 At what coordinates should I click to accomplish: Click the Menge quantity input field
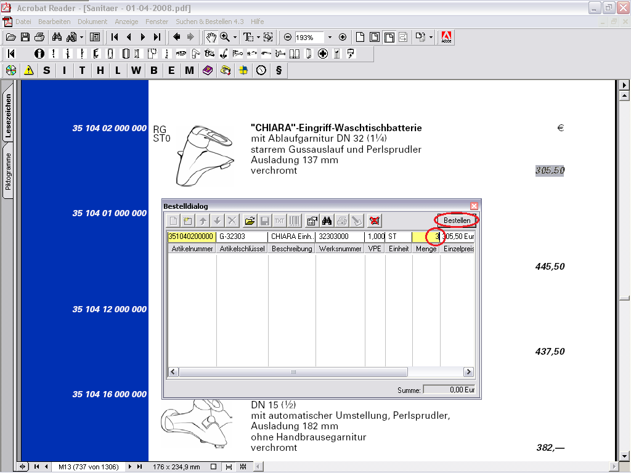coord(426,236)
